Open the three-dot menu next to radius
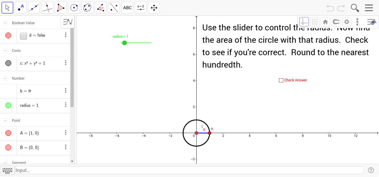Image resolution: width=379 pixels, height=177 pixels. [65, 105]
